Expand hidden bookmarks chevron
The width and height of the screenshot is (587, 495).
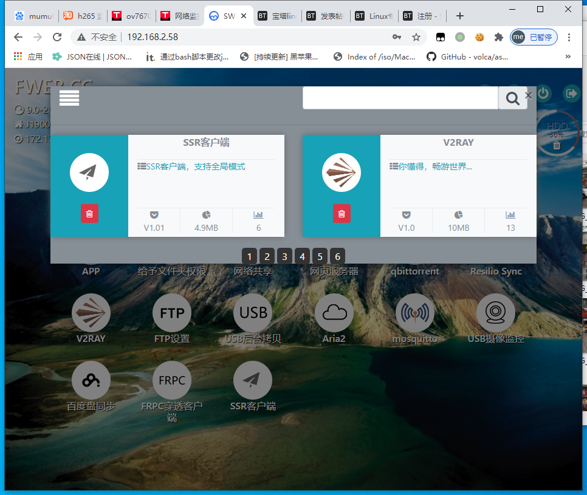(568, 56)
